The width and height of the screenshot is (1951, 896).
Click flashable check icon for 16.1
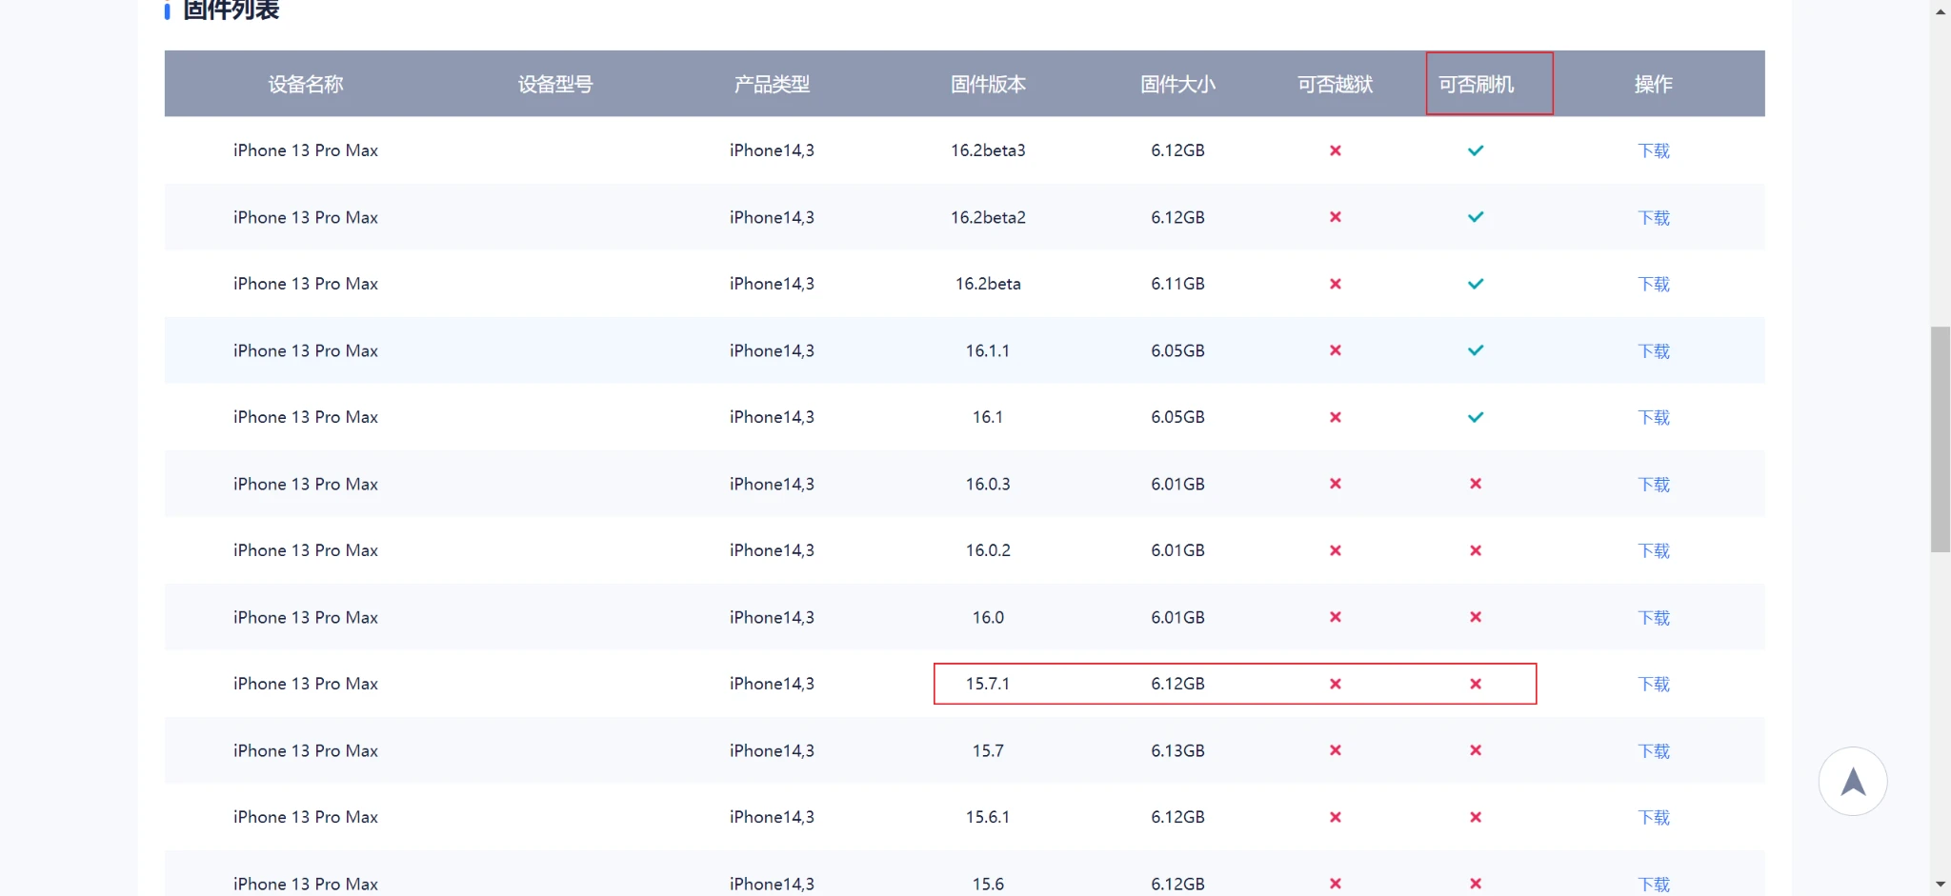1476,417
